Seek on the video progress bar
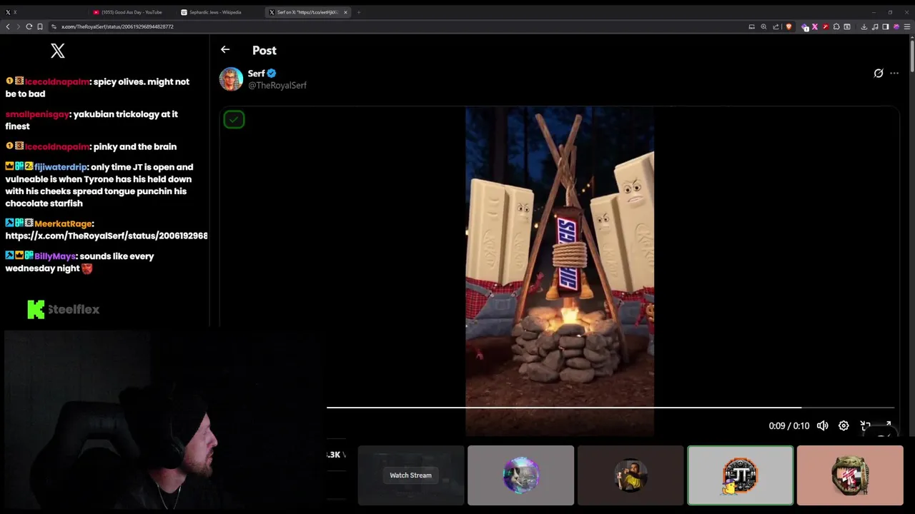 coord(610,408)
